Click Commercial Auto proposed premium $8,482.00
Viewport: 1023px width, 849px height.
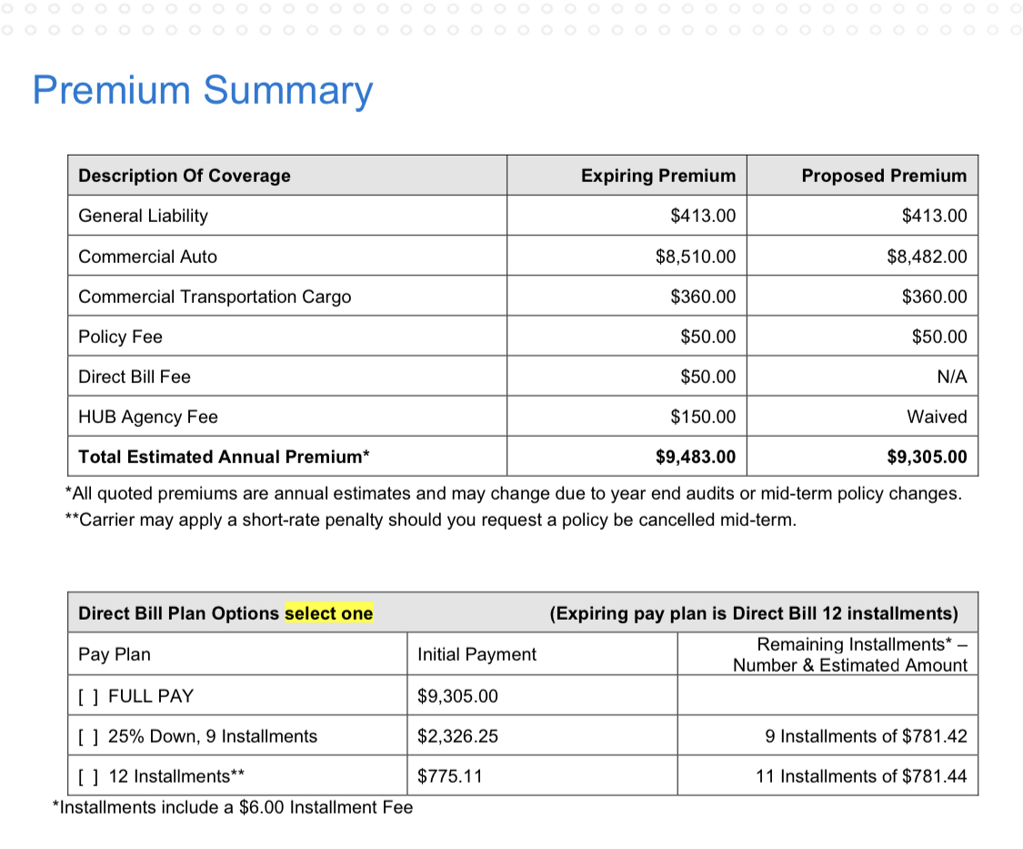tap(927, 257)
